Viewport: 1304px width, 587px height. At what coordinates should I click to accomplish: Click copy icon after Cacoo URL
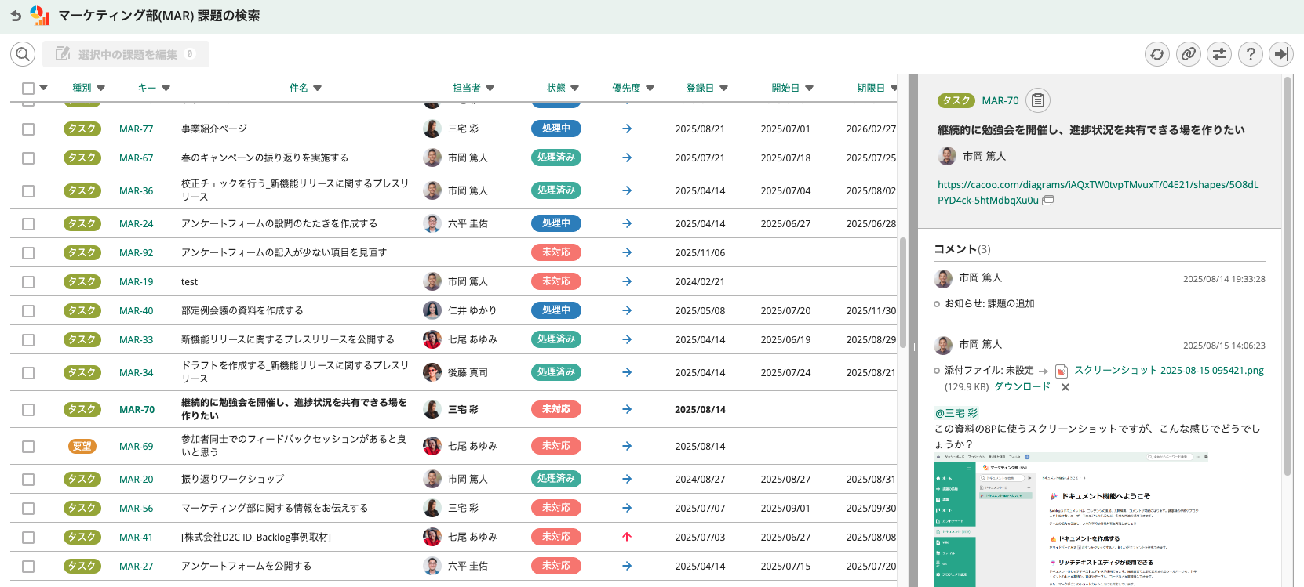(1048, 201)
